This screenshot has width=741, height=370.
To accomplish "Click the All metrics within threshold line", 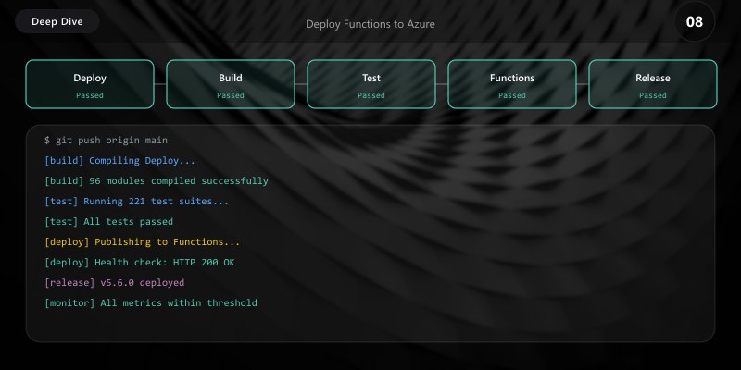I will click(x=151, y=302).
